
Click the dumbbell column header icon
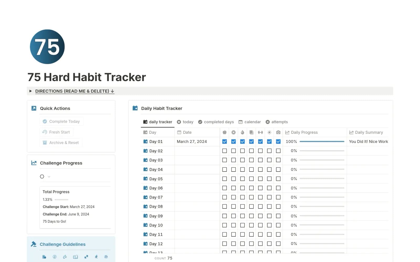(x=260, y=132)
